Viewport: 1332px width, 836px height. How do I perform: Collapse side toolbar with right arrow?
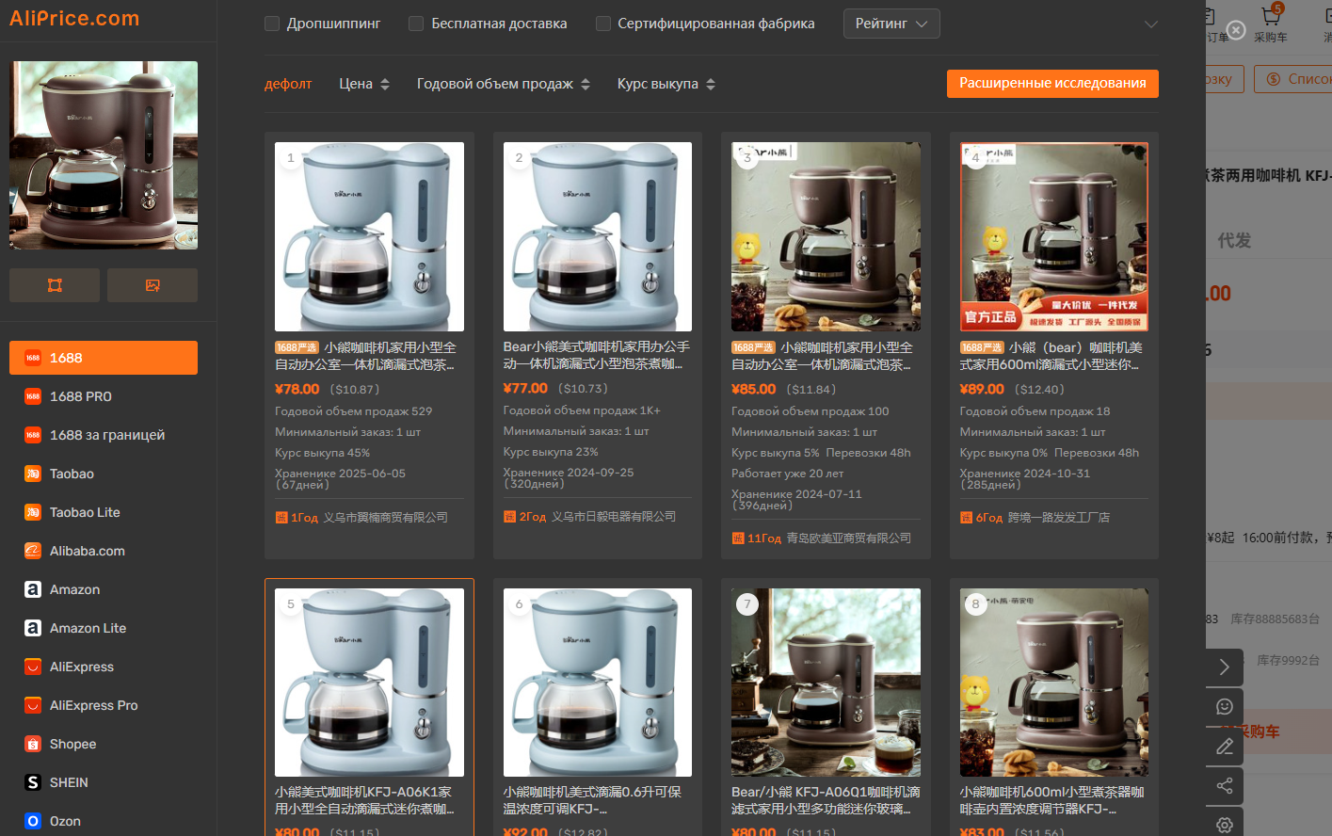1224,667
